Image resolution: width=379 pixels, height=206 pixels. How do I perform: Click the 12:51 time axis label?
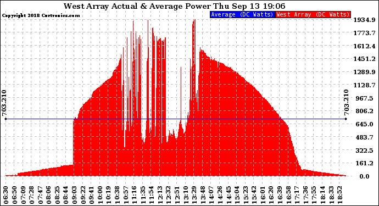176,194
